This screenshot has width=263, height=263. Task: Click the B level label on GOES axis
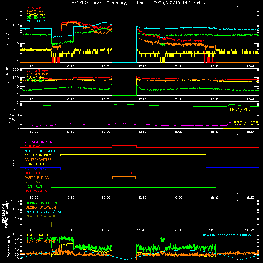point(18,115)
